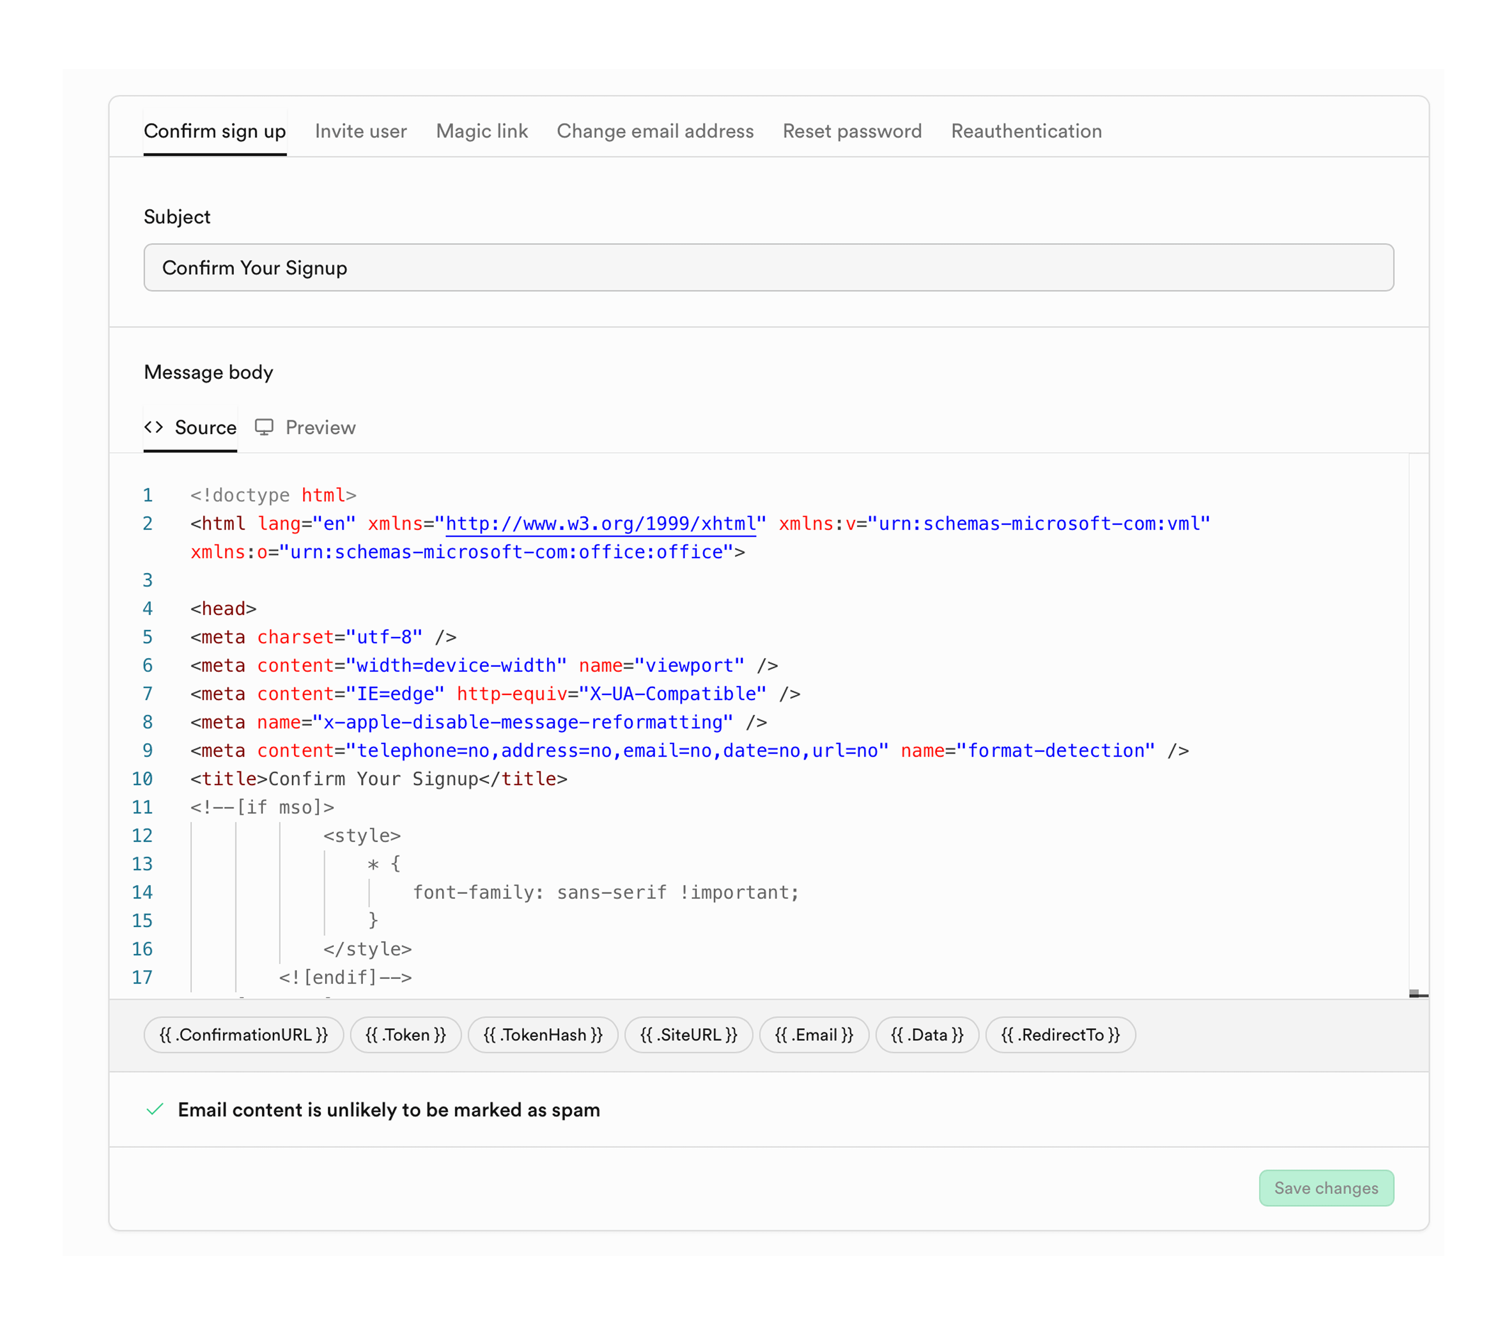
Task: Insert the SiteURL variable chip
Action: point(689,1035)
